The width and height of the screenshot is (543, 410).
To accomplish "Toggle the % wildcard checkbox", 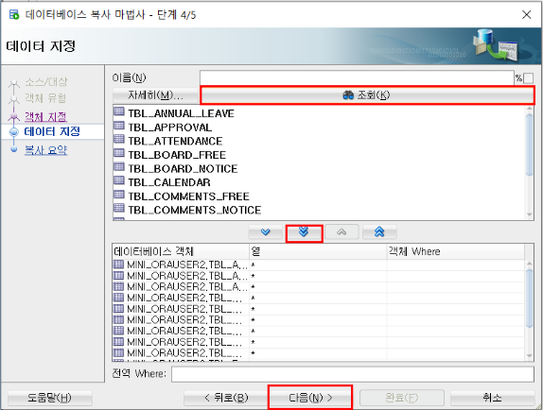I will [x=528, y=78].
